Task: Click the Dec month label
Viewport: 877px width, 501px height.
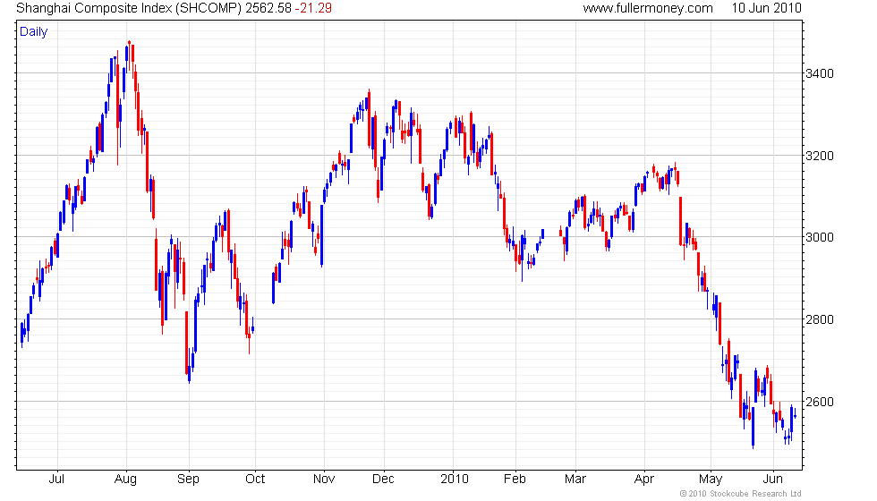Action: (383, 480)
